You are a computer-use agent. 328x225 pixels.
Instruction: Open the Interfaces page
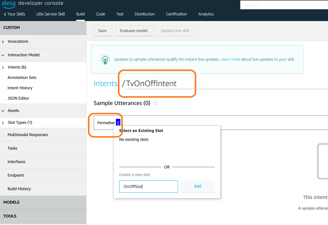(16, 162)
